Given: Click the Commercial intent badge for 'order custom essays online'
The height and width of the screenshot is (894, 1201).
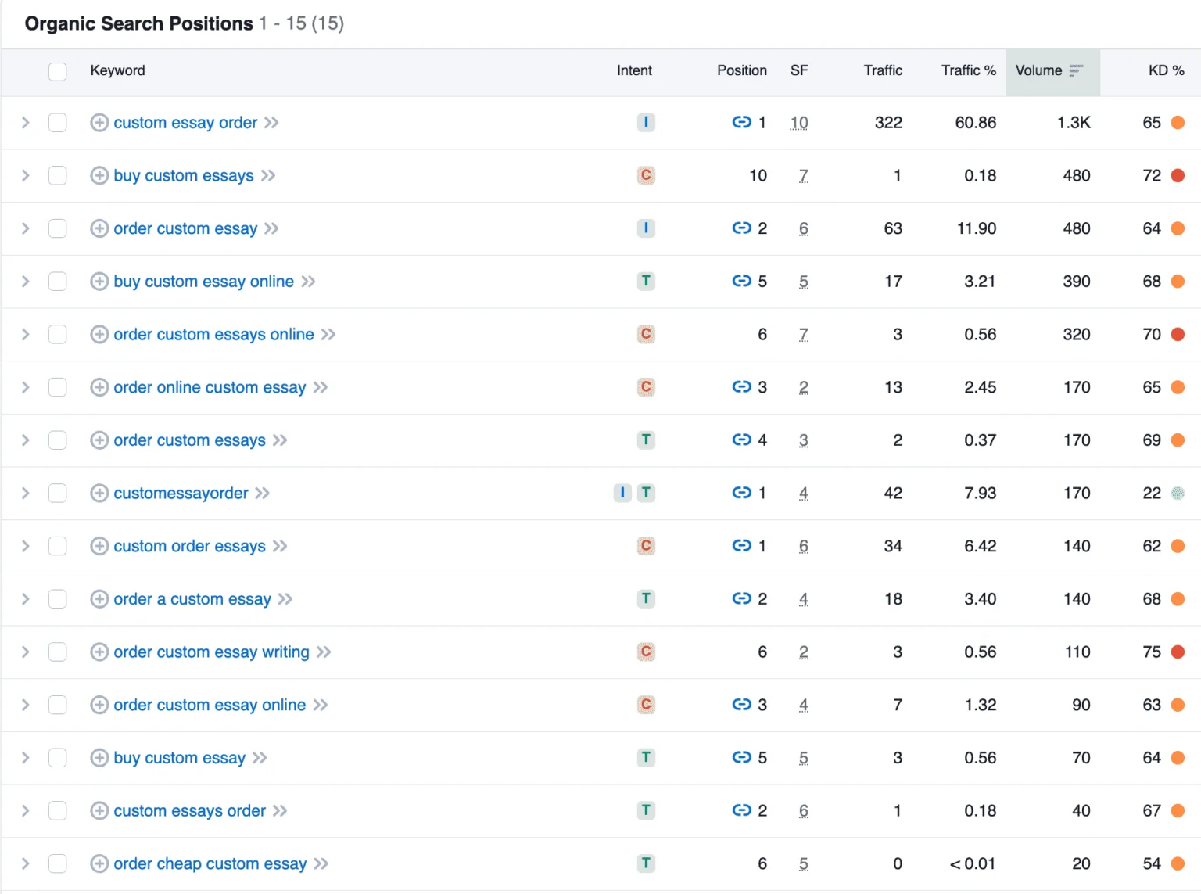Looking at the screenshot, I should point(646,335).
